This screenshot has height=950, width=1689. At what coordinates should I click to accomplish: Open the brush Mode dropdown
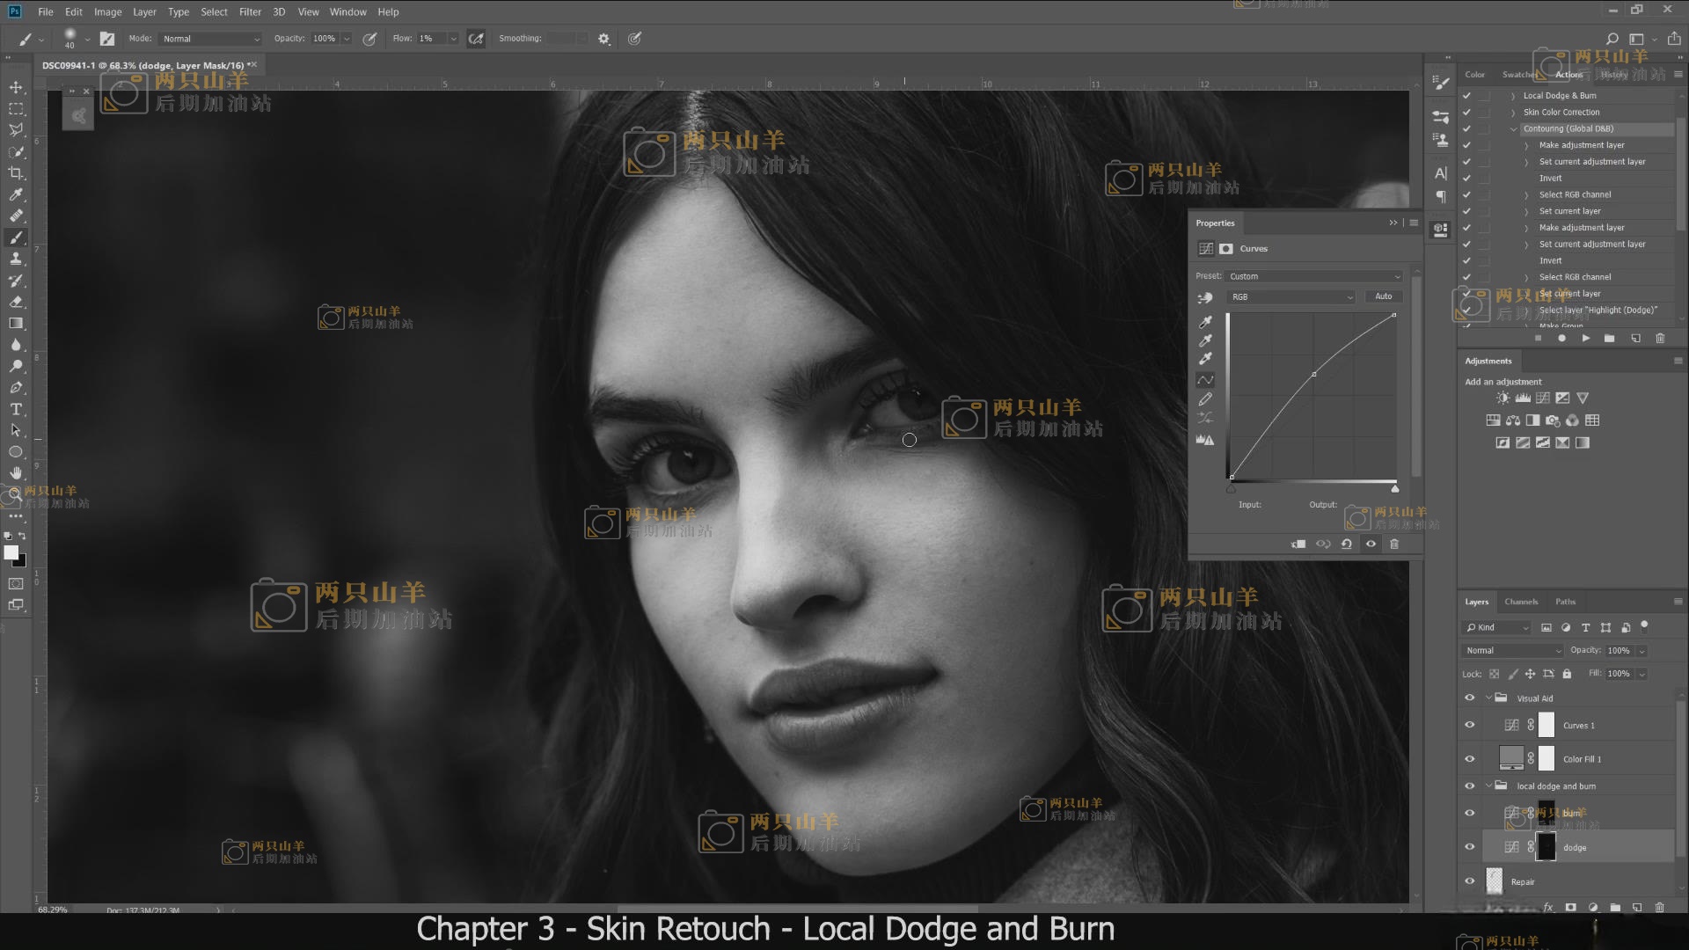click(211, 39)
